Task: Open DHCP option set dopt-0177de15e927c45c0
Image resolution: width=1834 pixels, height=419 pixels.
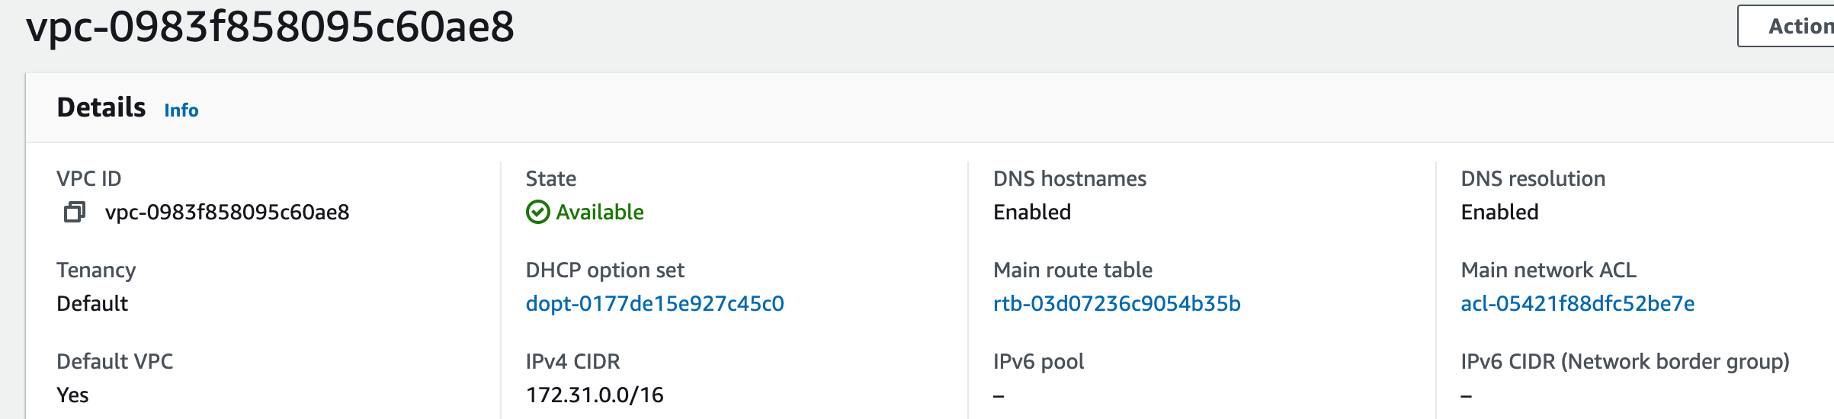Action: pos(655,303)
